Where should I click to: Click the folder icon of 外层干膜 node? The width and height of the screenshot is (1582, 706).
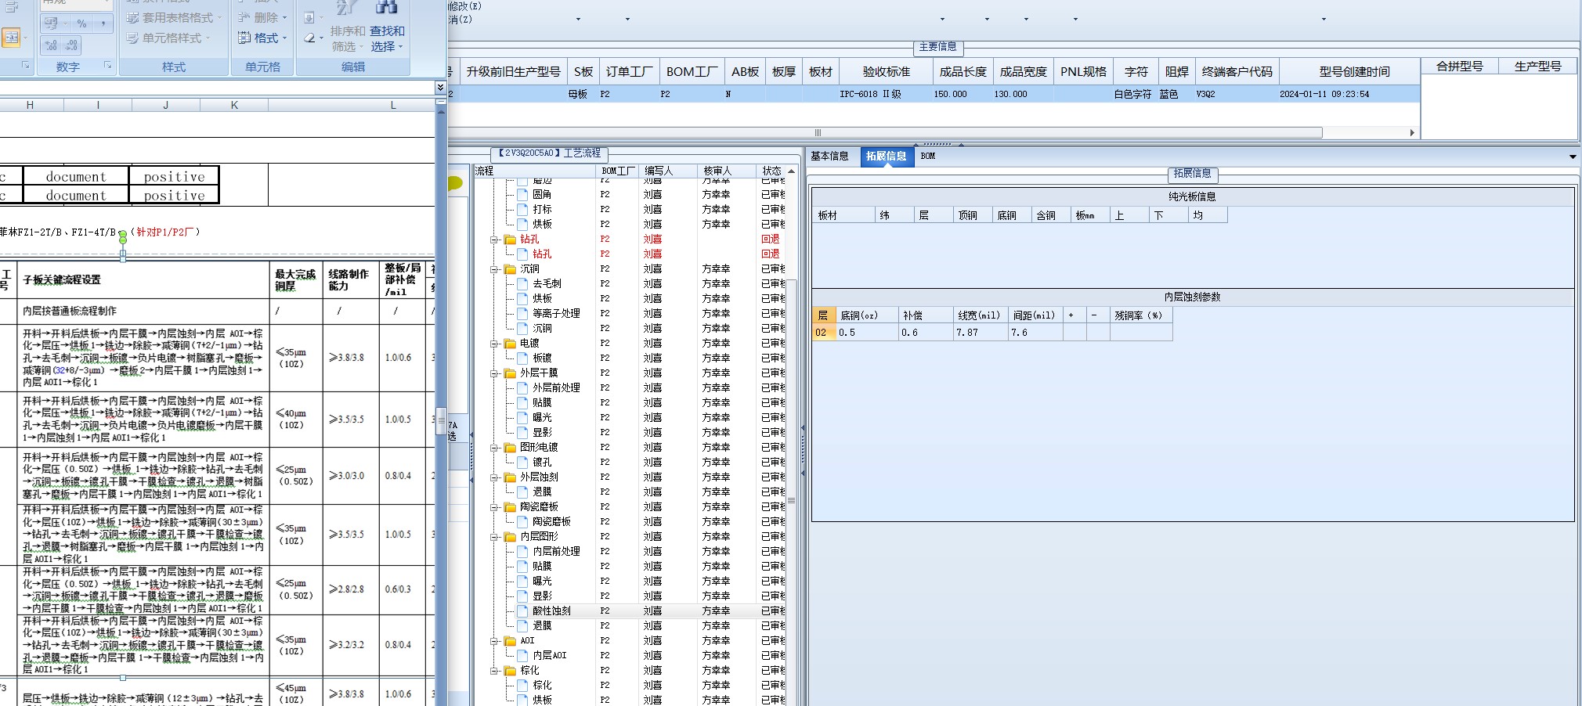coord(510,373)
